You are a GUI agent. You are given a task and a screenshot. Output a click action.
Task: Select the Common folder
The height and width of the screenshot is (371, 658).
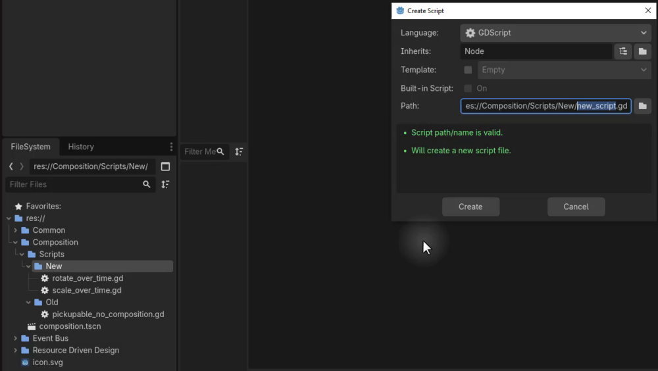pos(49,230)
